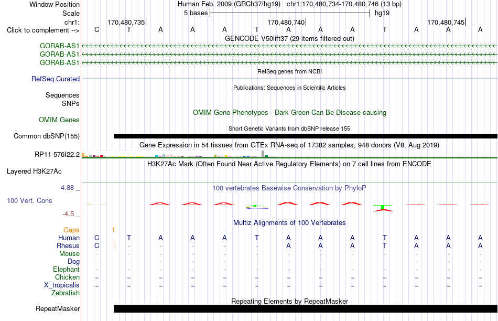Click the RepeatMasker track label
The image size is (498, 321).
[58, 308]
